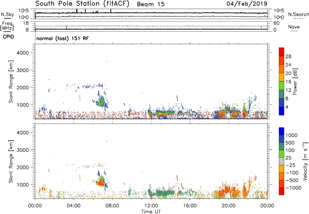This screenshot has height=214, width=309.
Task: Click the yellow 16-20 dB power color segment
Action: pos(282,77)
